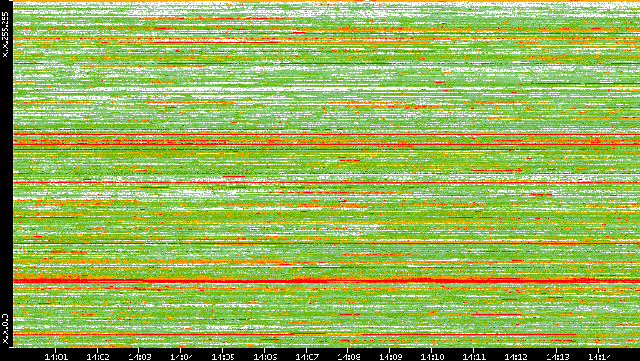Click the 14:05 time axis label
The image size is (640, 361).
tap(223, 357)
